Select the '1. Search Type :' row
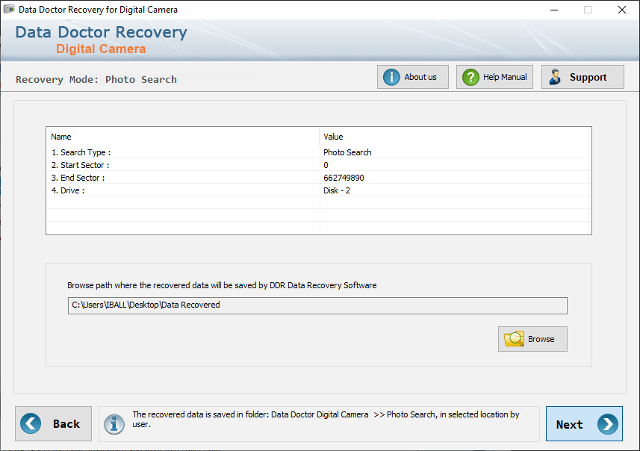 pos(318,152)
